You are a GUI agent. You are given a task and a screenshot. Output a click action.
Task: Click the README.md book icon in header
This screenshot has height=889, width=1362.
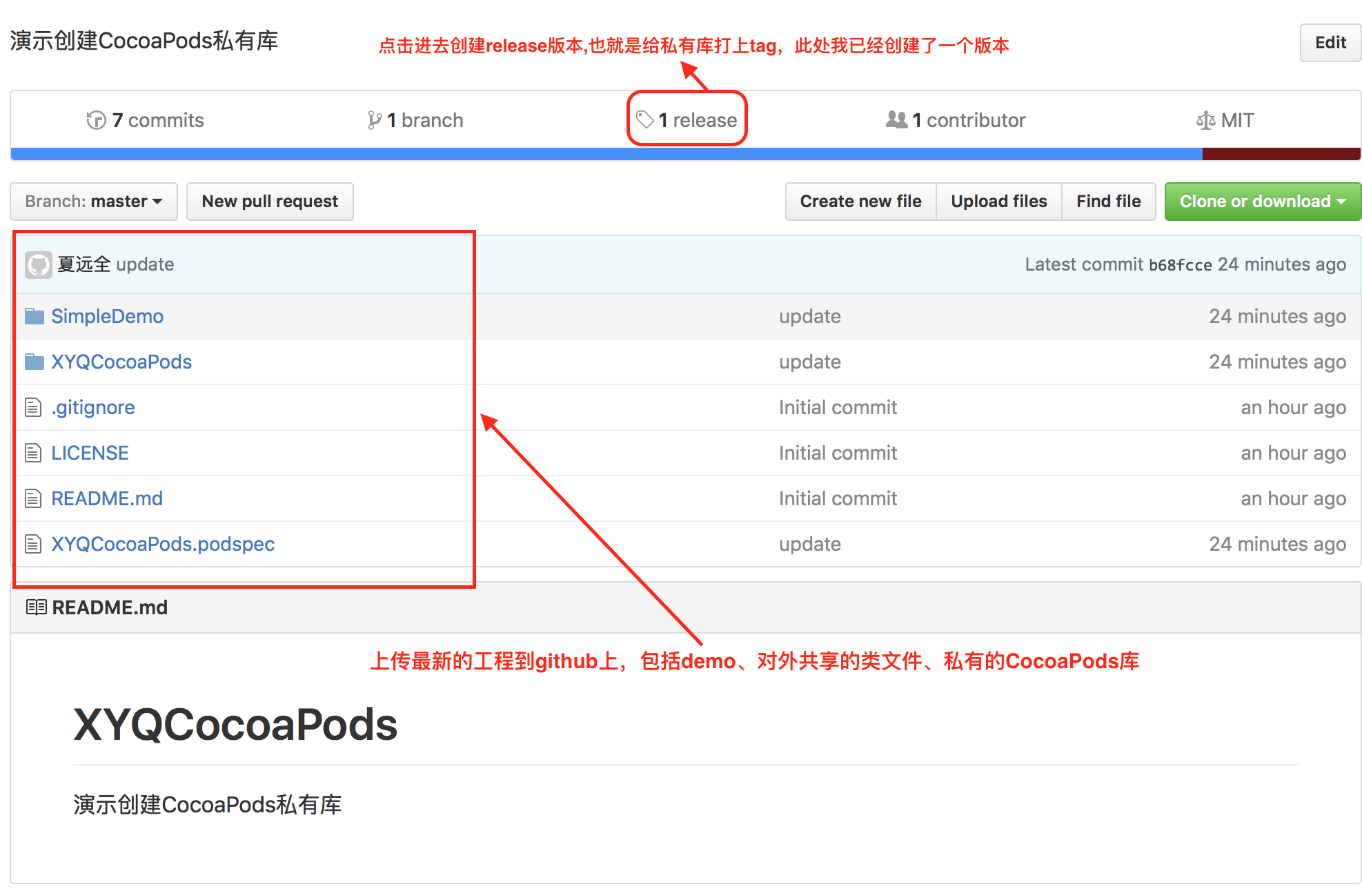click(36, 607)
